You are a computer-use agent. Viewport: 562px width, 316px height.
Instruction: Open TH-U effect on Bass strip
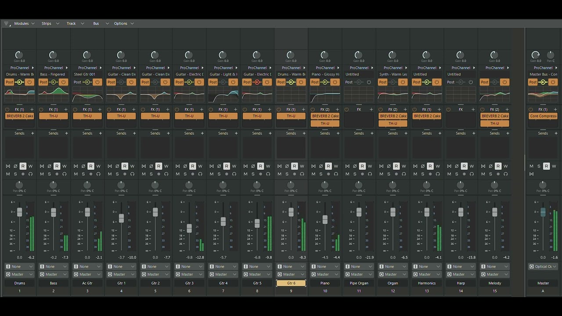point(54,116)
